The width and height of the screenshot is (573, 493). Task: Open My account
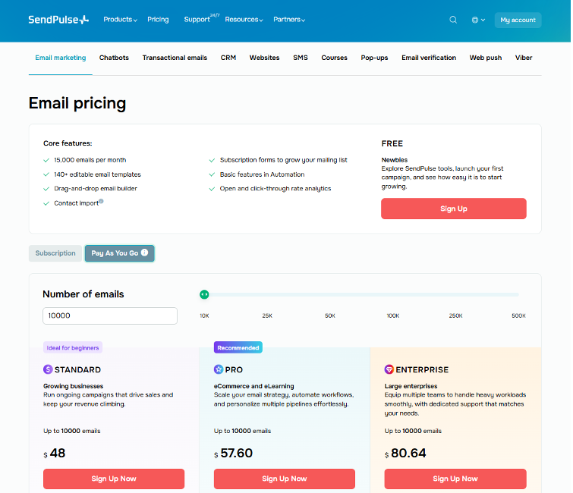518,20
